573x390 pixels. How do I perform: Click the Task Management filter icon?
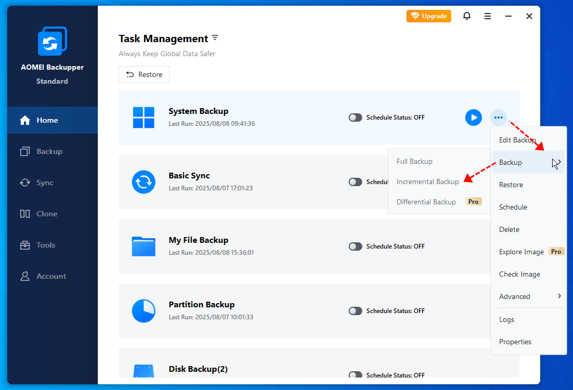(x=215, y=38)
